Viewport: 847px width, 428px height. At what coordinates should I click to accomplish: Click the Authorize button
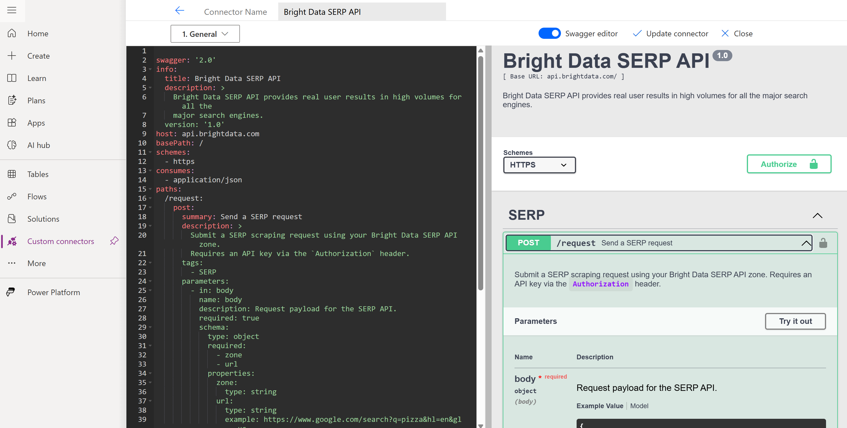[789, 164]
